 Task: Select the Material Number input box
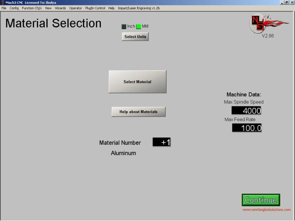[162, 143]
